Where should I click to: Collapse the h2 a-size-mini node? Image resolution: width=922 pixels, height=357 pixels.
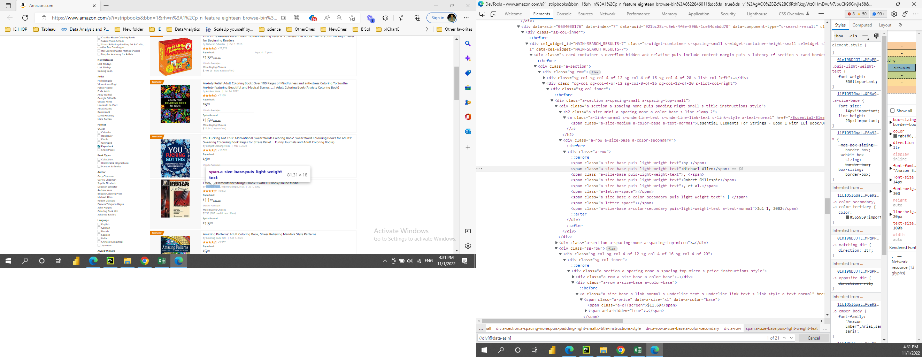pos(560,112)
